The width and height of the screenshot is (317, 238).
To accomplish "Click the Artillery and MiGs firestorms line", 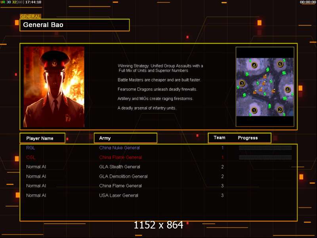I will pyautogui.click(x=155, y=98).
